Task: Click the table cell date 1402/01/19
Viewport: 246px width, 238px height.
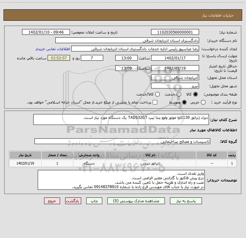Action: pos(25,163)
